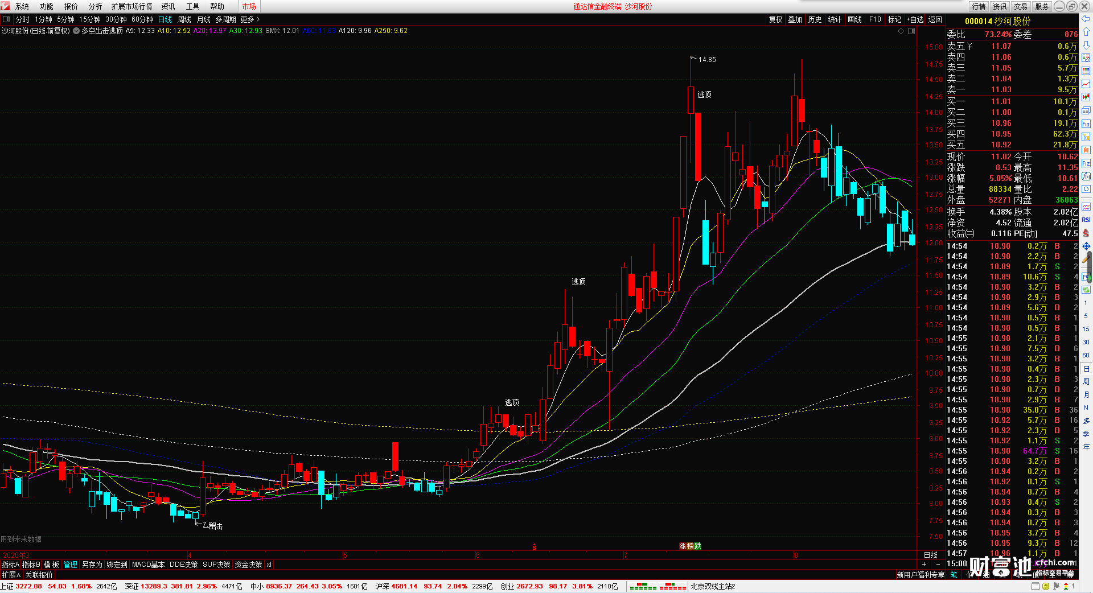
Task: Click the 复权 button
Action: [x=776, y=19]
